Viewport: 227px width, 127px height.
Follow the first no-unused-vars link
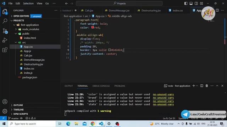(163, 95)
